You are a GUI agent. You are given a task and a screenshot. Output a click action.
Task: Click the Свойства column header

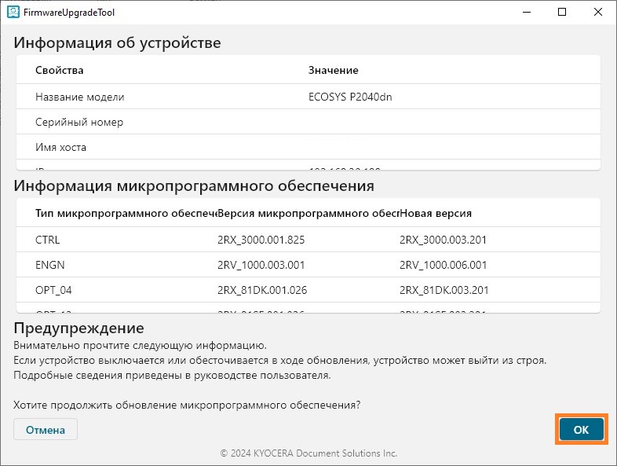coord(60,71)
